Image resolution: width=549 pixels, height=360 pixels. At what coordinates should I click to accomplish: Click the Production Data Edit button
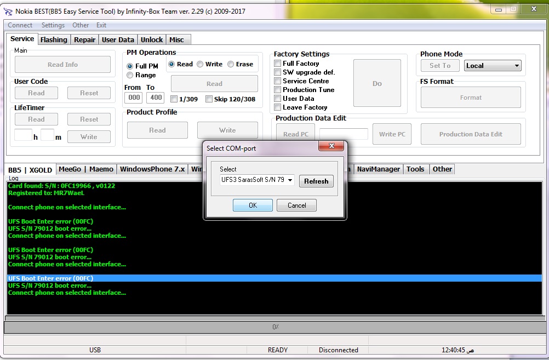tap(471, 134)
